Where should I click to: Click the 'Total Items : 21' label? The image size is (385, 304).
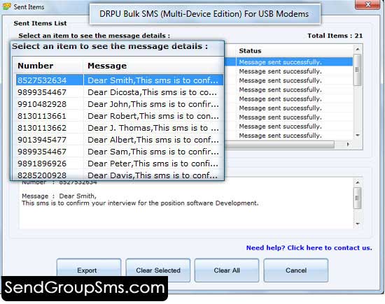[335, 36]
